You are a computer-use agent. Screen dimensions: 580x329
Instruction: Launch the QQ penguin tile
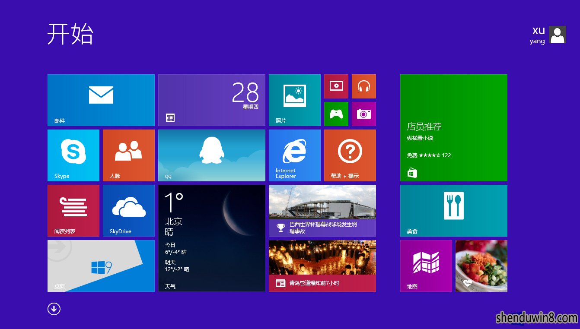click(x=212, y=155)
